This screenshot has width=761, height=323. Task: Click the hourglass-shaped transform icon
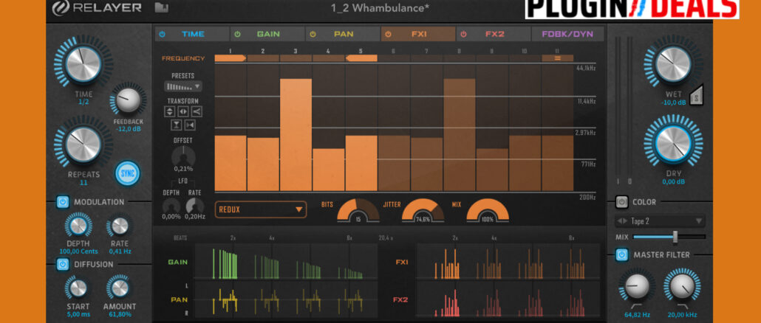[176, 125]
